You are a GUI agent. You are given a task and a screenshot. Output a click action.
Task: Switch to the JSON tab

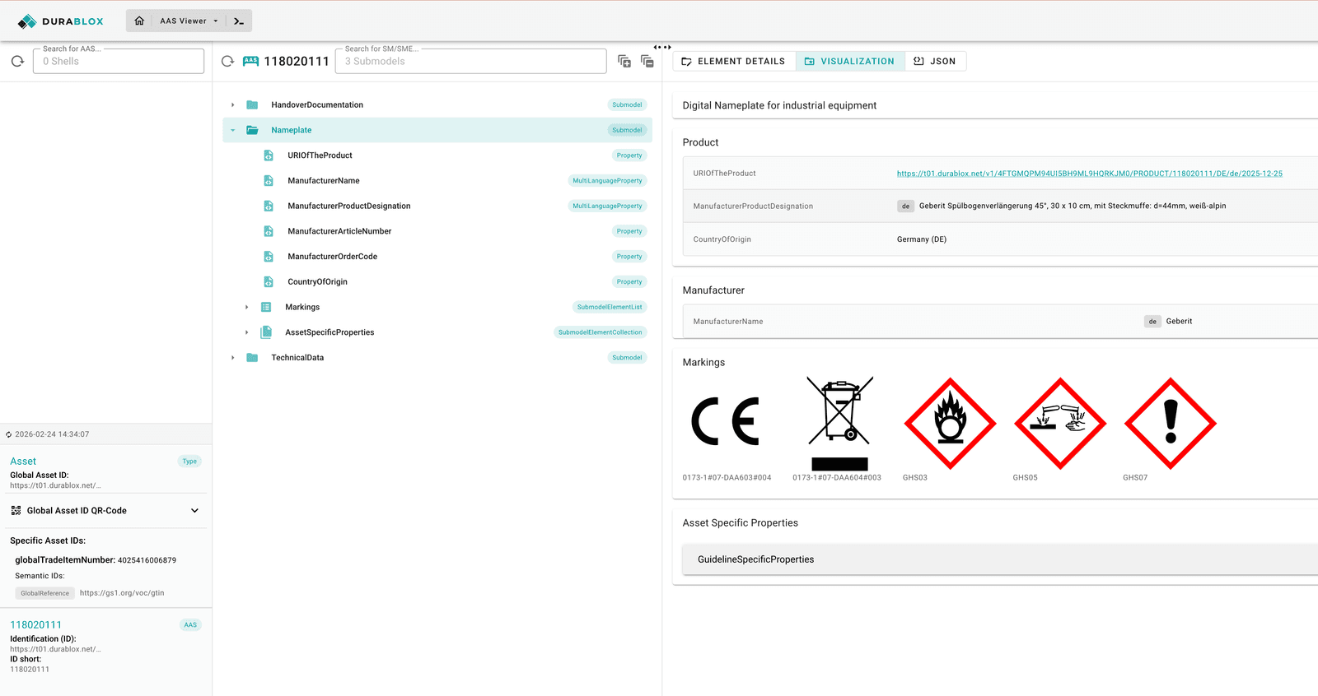coord(935,61)
